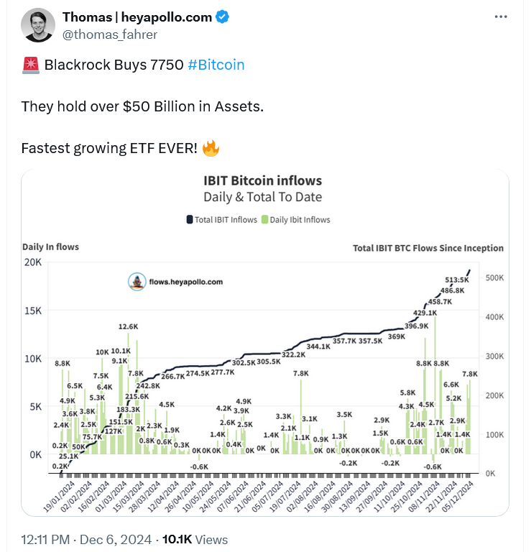The image size is (531, 552).
Task: Open the @thomas_fahrer handle link
Action: (110, 34)
